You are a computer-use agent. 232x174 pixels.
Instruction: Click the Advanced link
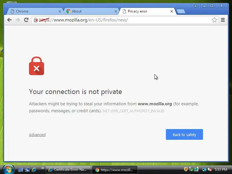point(37,135)
